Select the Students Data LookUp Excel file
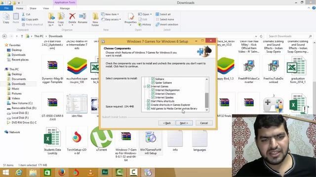316x177 pixels. pos(52,138)
